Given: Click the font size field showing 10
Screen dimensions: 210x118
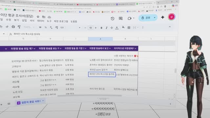Looking at the screenshot, I should 91,28.
